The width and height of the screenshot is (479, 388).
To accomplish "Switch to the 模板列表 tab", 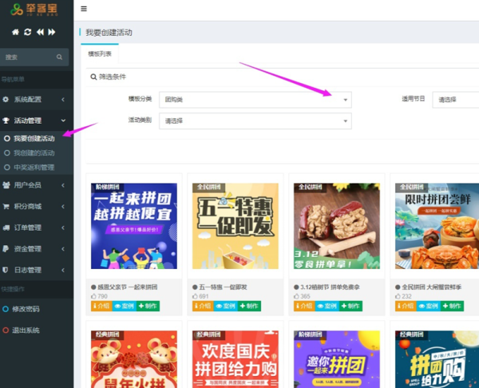I will pos(100,53).
